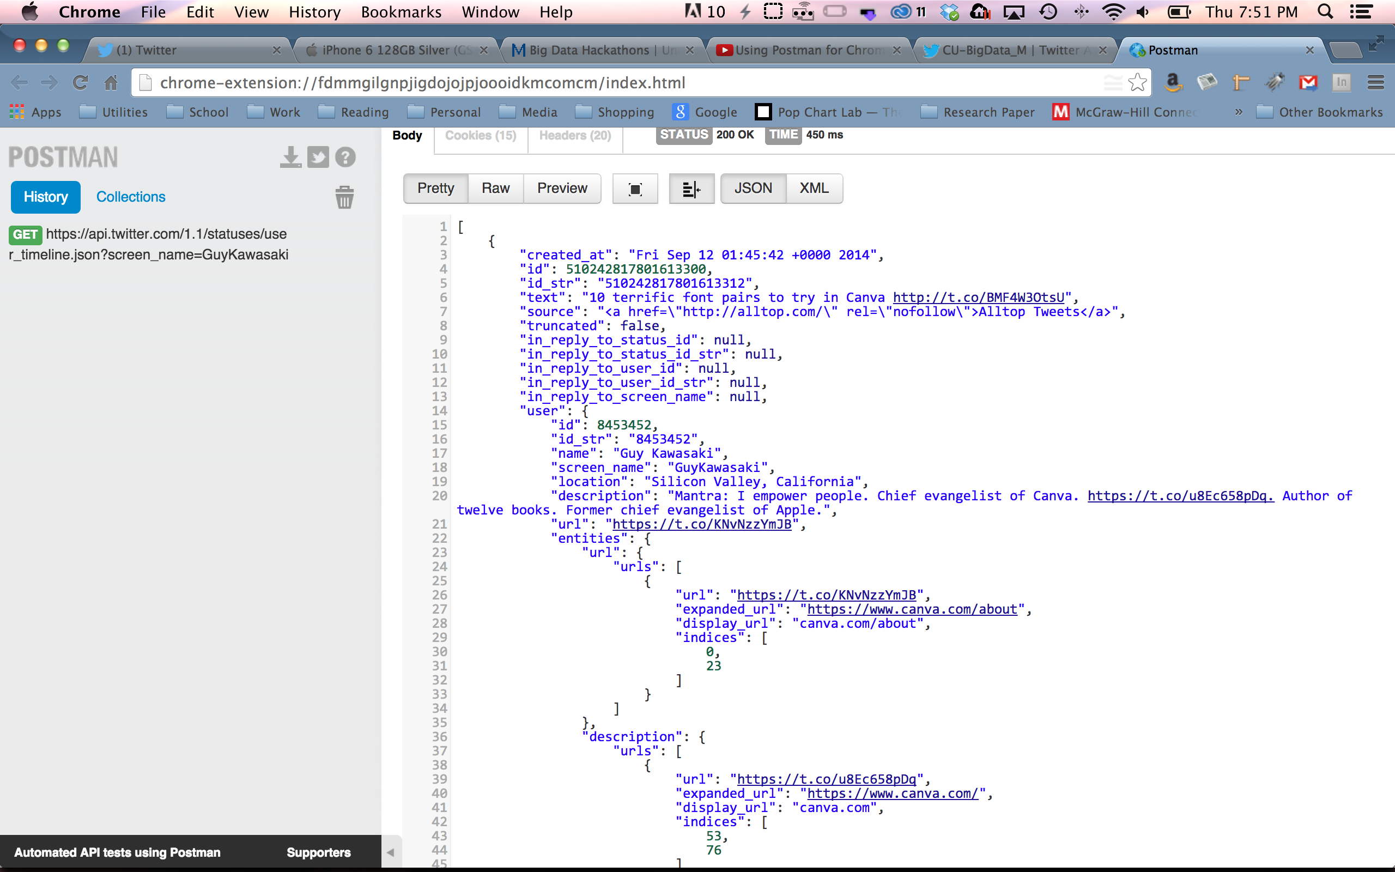Click the Twitter icon in Postman sidebar
The width and height of the screenshot is (1395, 872).
tap(318, 157)
